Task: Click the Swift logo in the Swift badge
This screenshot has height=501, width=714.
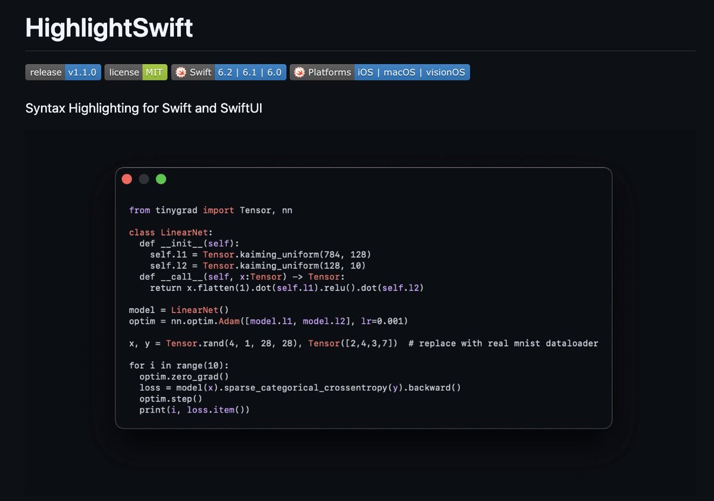Action: (x=180, y=72)
